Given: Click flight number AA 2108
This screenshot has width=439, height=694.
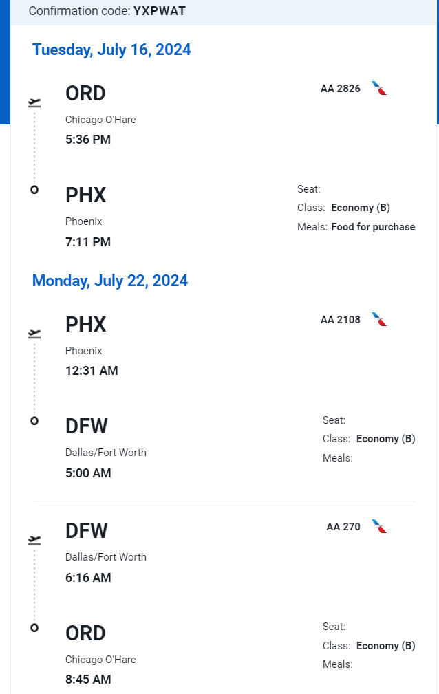Looking at the screenshot, I should [x=340, y=320].
